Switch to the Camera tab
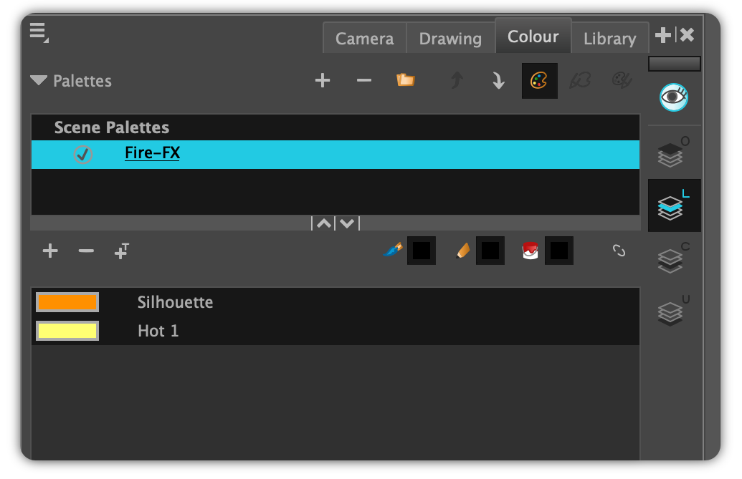Screen dimensions: 742x479 pos(364,38)
